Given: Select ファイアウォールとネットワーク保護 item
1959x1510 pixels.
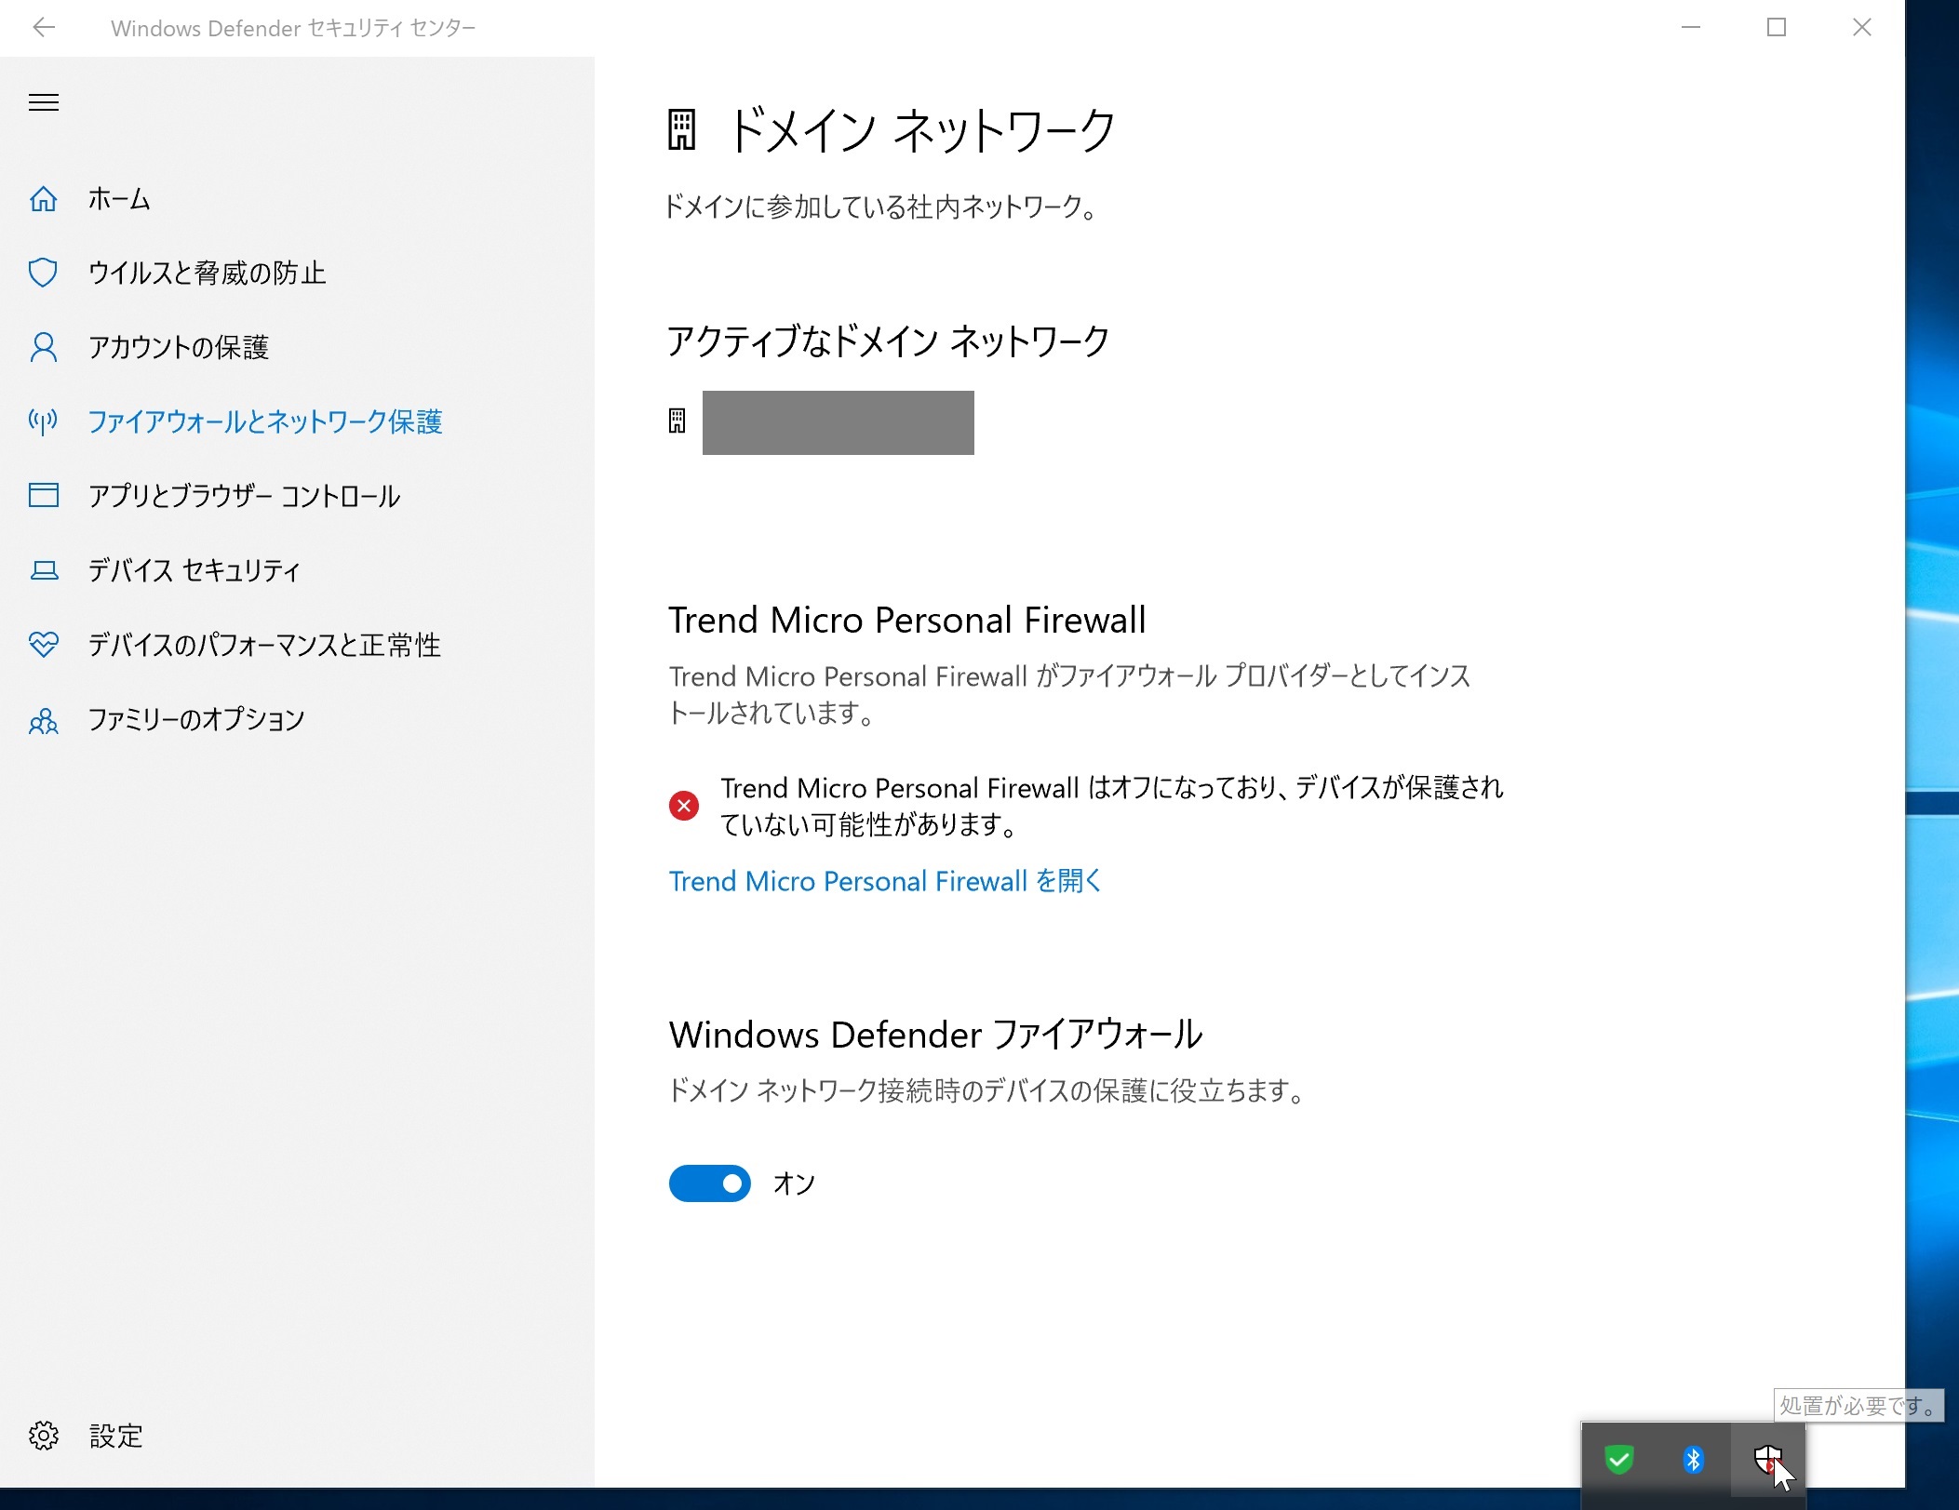Looking at the screenshot, I should pyautogui.click(x=264, y=421).
